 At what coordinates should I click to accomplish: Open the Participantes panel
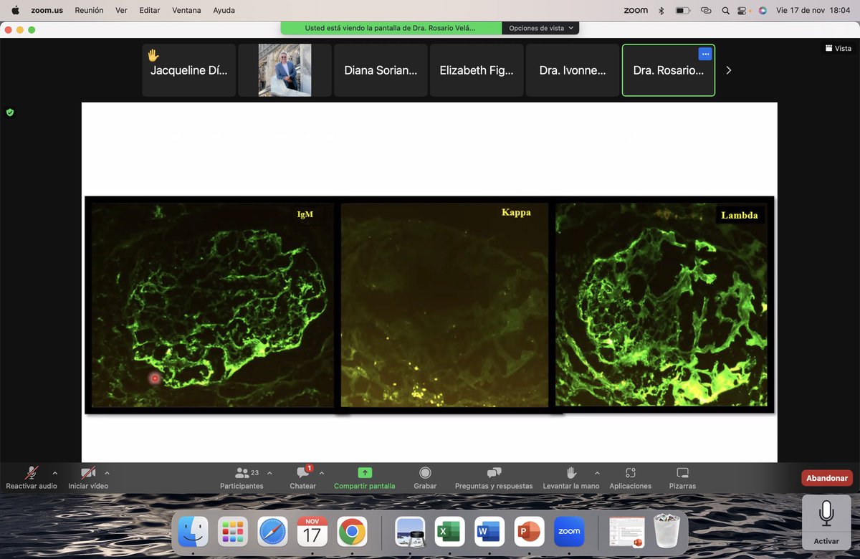tap(242, 478)
